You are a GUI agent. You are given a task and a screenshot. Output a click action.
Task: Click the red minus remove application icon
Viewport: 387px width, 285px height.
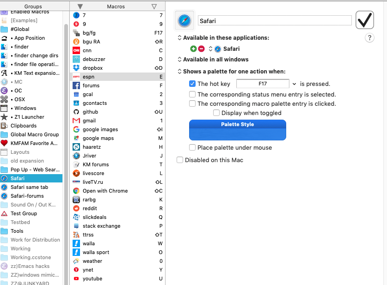(x=201, y=49)
